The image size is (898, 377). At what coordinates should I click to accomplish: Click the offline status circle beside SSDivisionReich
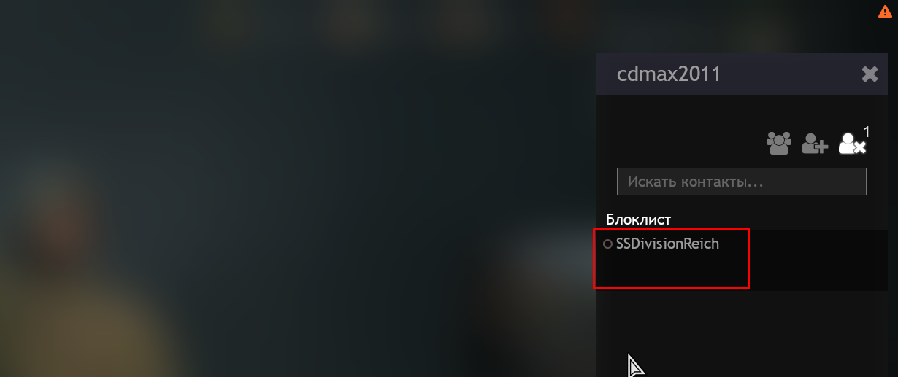(607, 244)
